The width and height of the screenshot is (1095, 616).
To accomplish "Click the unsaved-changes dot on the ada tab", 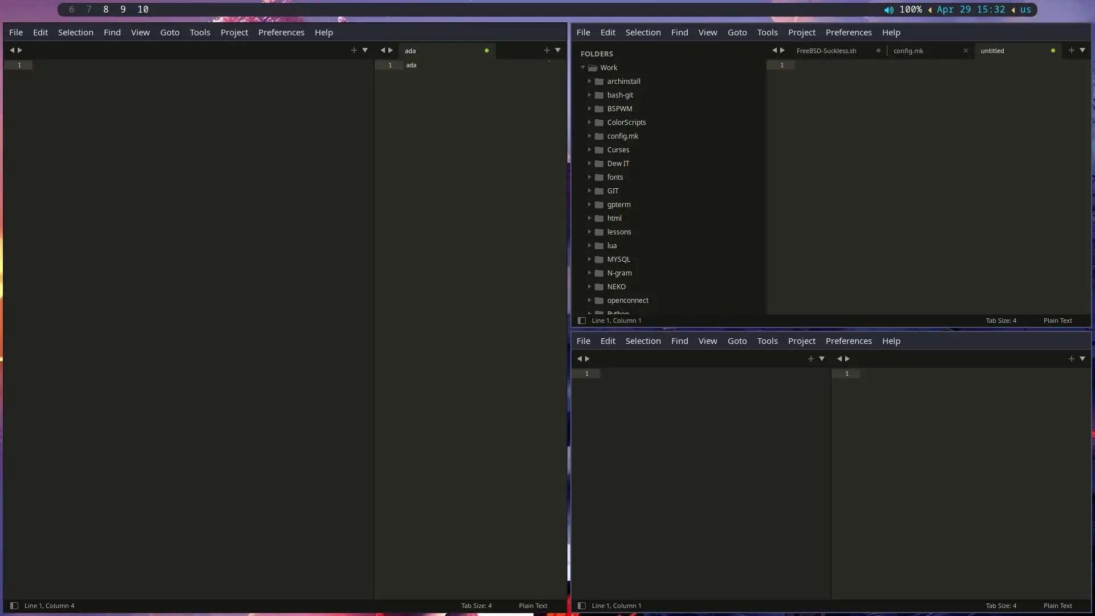I will click(486, 51).
